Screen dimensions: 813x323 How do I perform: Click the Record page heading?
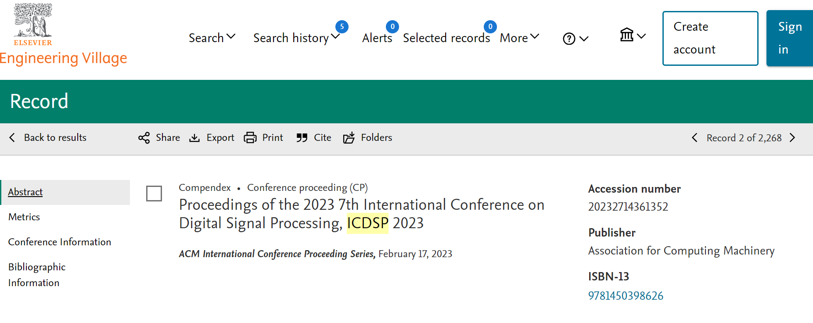tap(39, 101)
